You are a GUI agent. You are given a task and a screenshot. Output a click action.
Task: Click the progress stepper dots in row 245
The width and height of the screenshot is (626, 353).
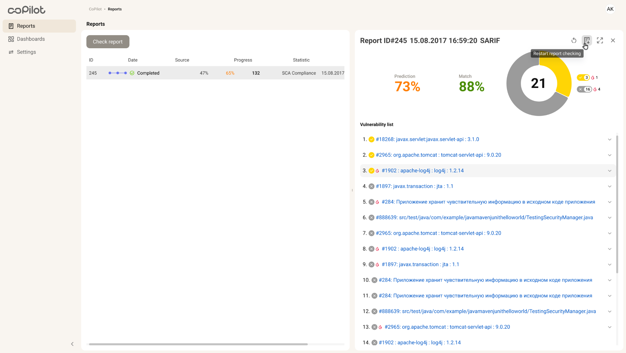coord(118,73)
